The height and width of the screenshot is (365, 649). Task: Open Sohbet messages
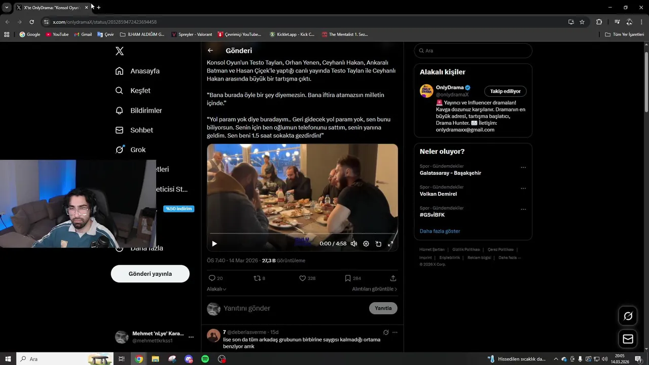(134, 130)
